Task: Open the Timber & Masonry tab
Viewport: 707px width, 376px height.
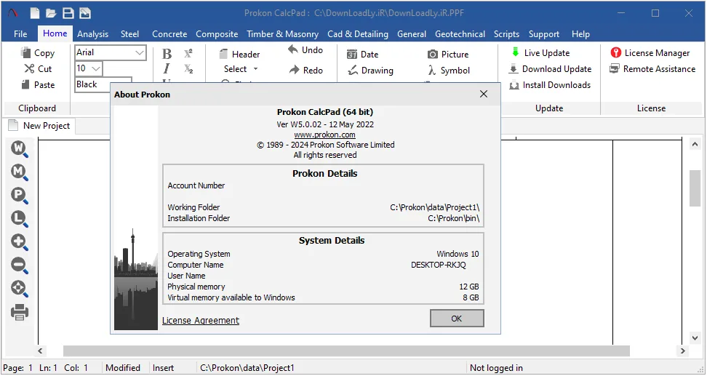Action: pos(282,33)
